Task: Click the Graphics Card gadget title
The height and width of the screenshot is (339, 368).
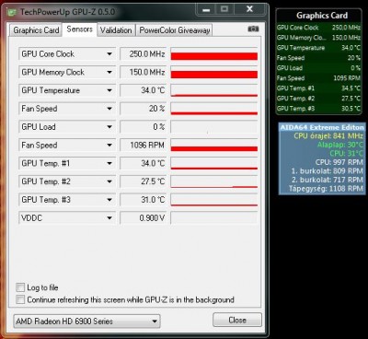Action: [322, 16]
